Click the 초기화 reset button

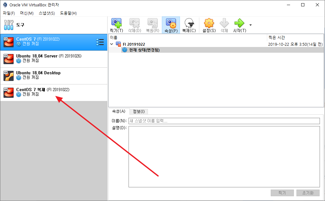[x=308, y=193]
